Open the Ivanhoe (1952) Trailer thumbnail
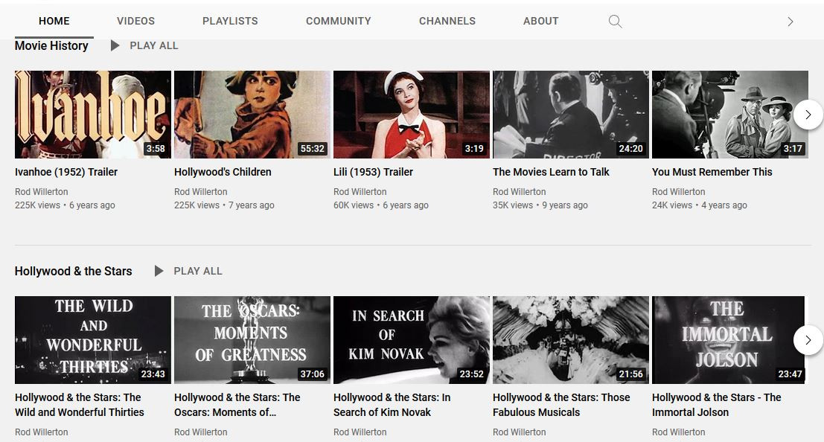The width and height of the screenshot is (824, 442). pos(93,115)
